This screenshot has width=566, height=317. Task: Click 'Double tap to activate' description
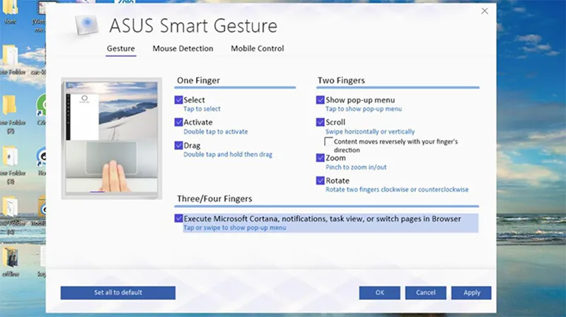[x=216, y=132]
